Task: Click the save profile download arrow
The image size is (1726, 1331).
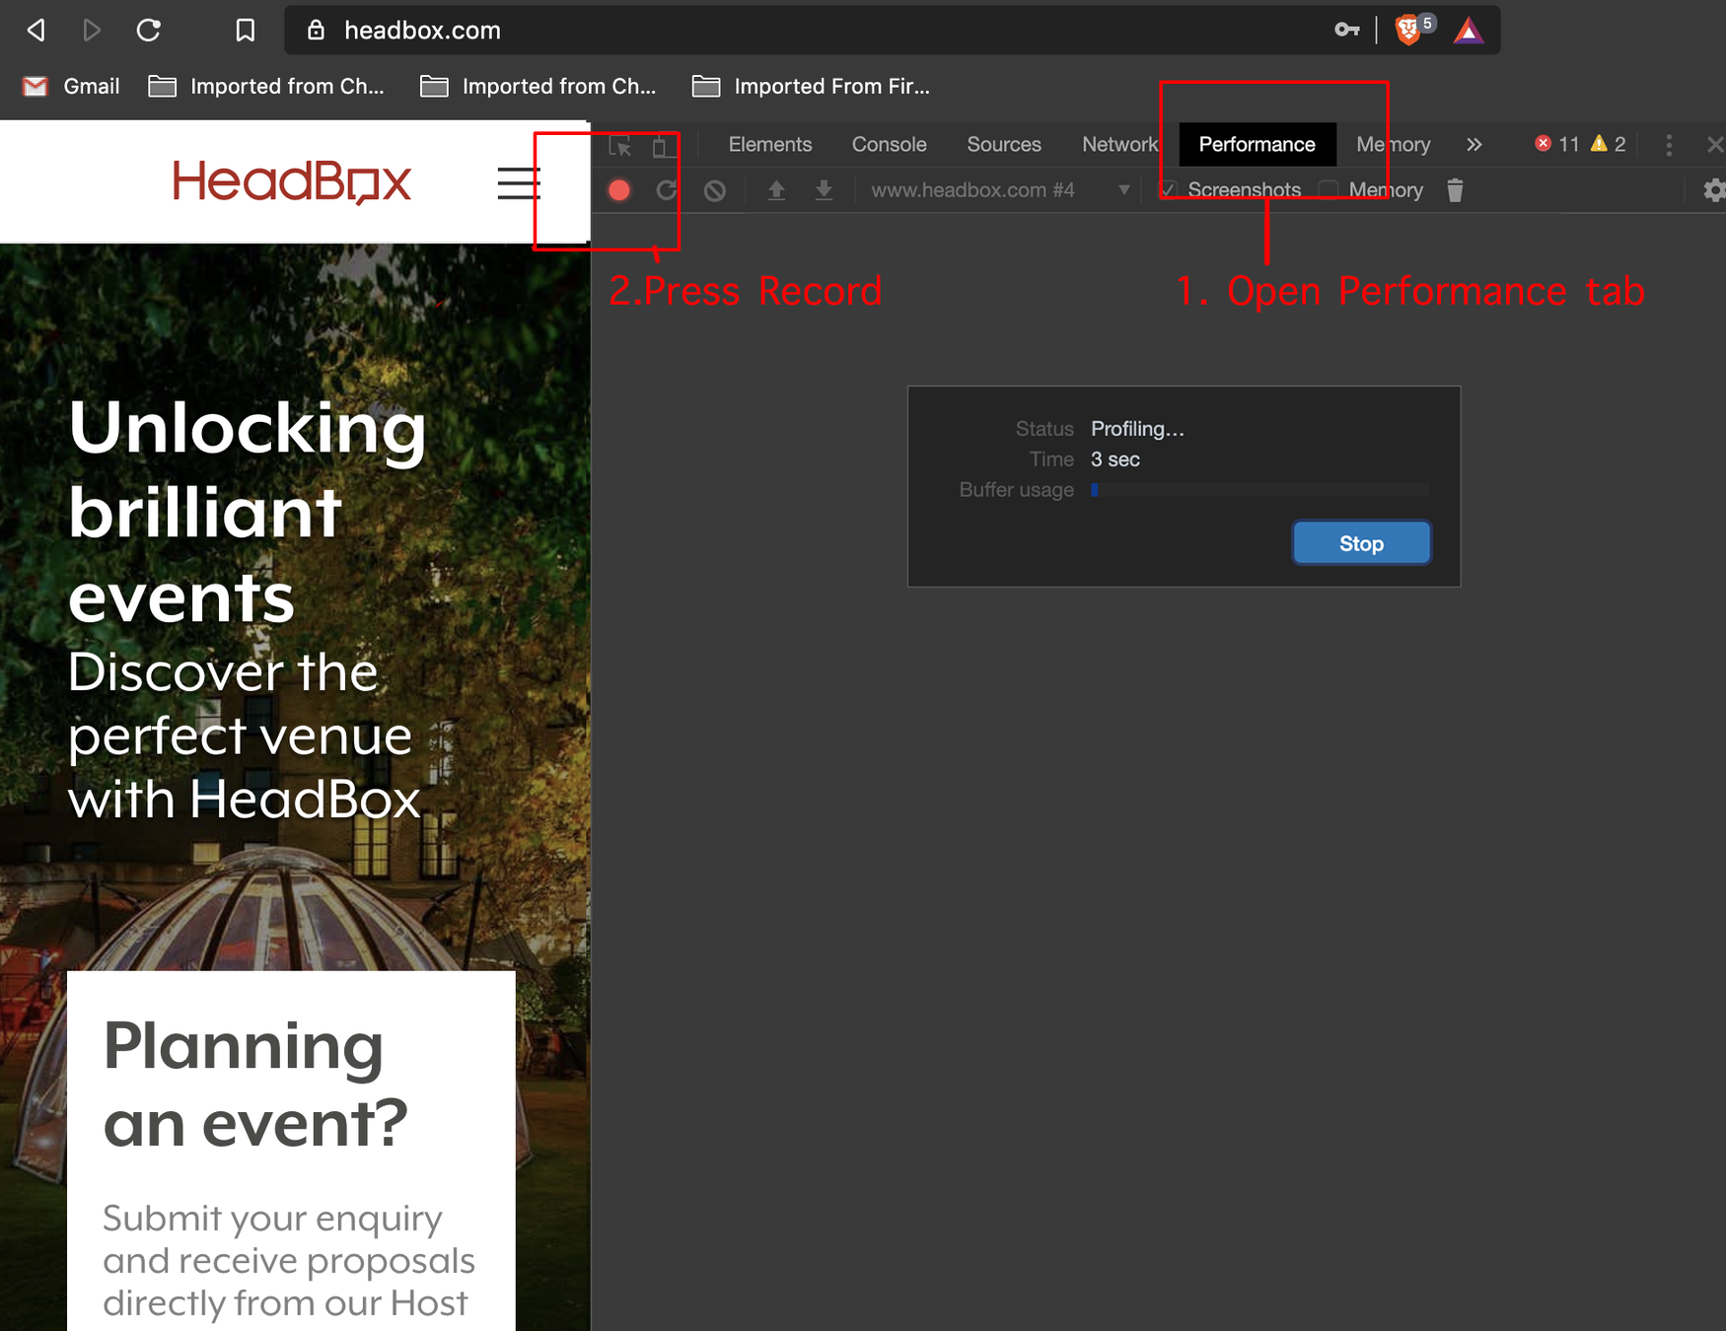Action: (x=824, y=190)
